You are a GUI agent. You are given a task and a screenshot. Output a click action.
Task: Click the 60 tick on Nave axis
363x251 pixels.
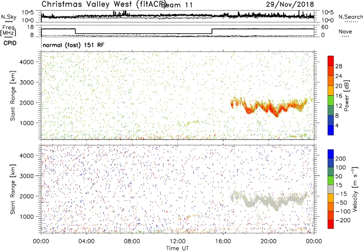pos(325,27)
